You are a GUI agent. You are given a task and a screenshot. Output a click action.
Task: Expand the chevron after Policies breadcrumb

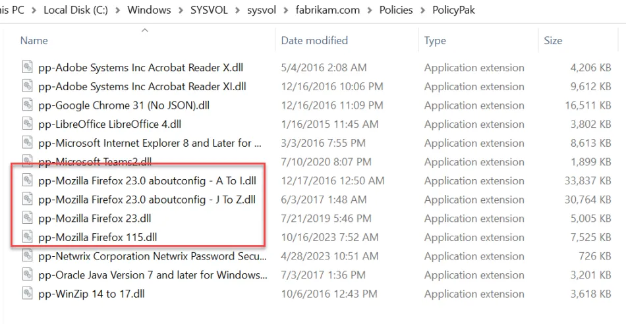(422, 10)
